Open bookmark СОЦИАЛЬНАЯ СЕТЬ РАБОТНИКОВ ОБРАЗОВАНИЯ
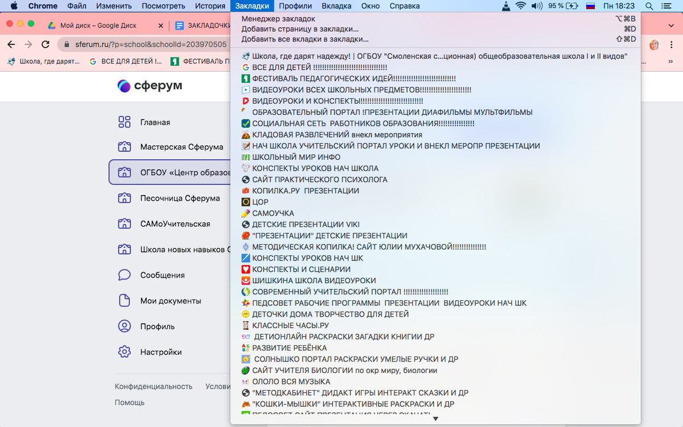Image resolution: width=683 pixels, height=427 pixels. [x=435, y=123]
